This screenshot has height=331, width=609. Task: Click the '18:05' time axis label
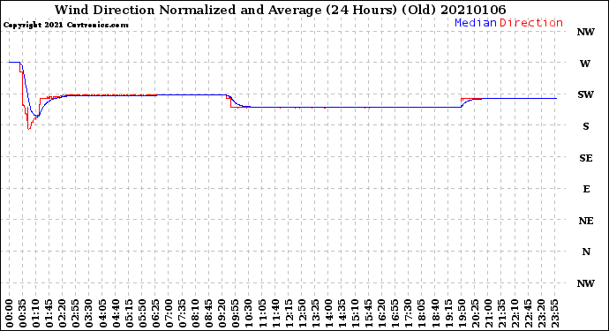point(422,313)
